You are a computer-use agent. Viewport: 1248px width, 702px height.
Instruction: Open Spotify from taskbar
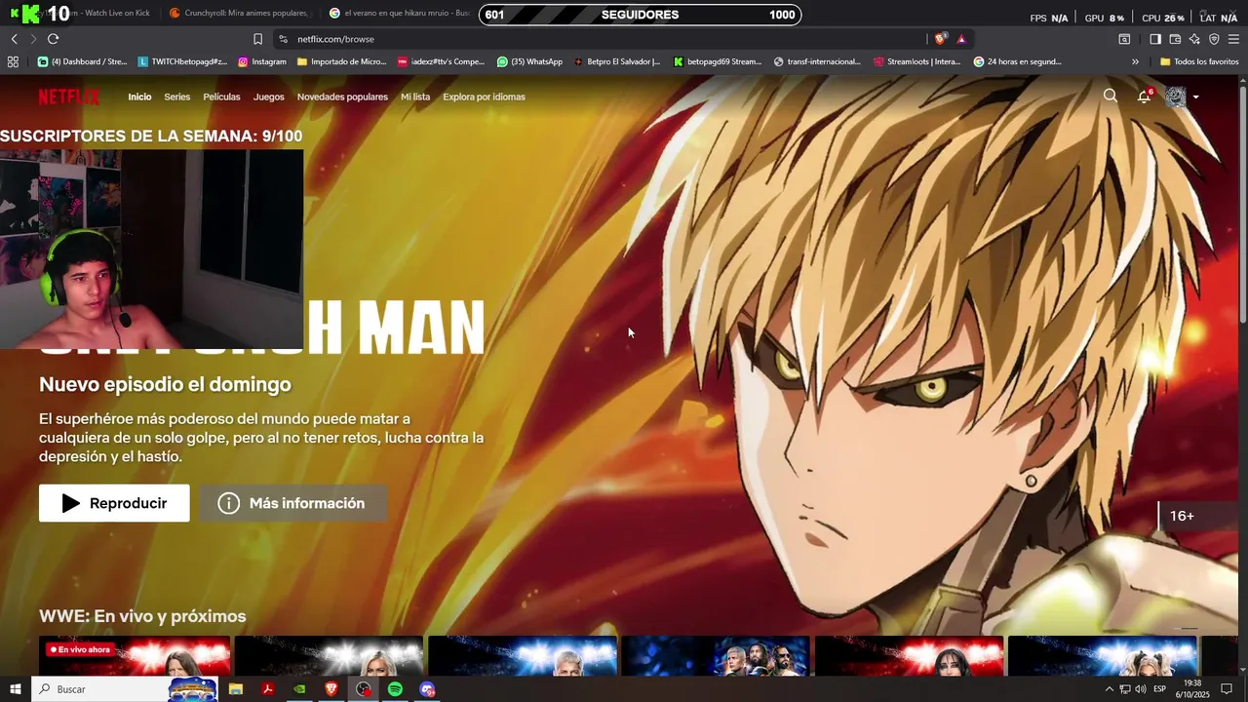click(x=395, y=689)
